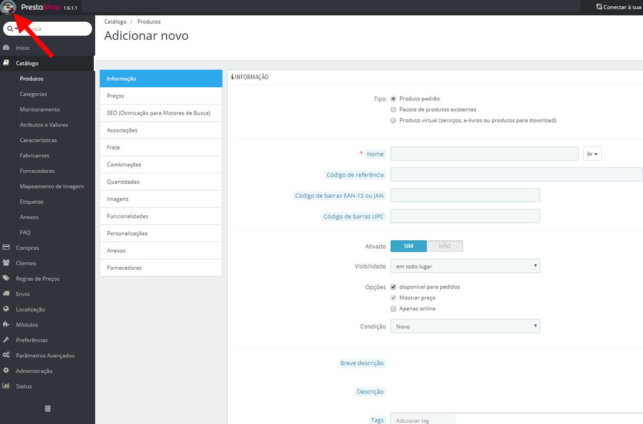Click the Adicionar tag input
Viewport: 643px width, 424px height.
(424, 420)
